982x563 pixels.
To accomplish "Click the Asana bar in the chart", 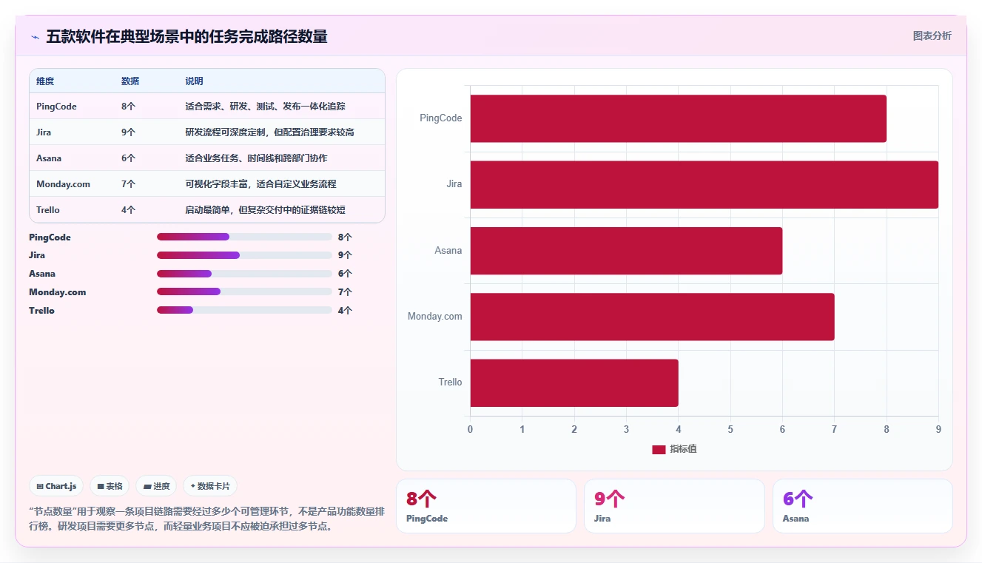I will (x=626, y=250).
